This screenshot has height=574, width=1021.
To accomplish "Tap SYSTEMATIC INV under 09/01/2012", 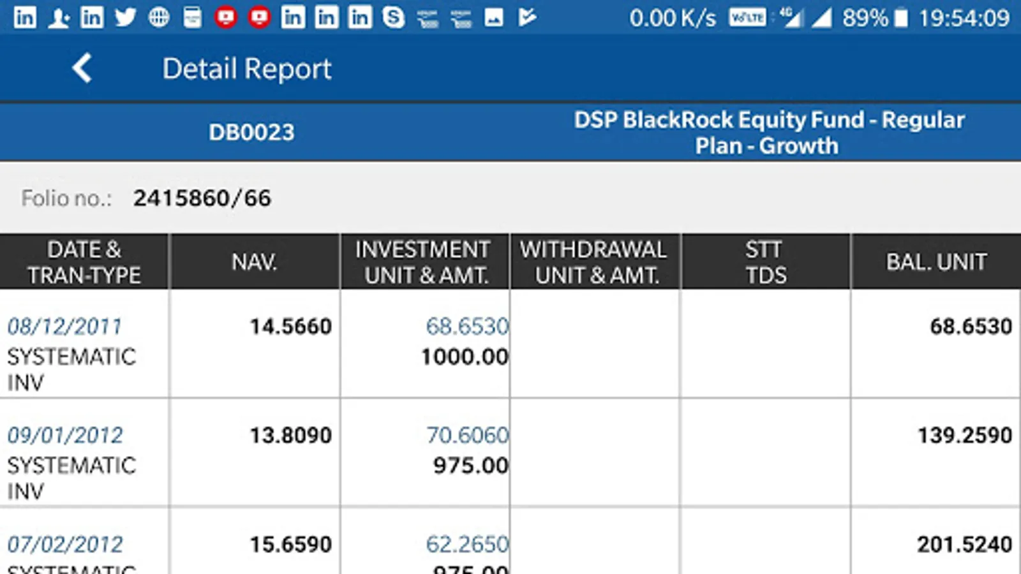I will click(71, 478).
